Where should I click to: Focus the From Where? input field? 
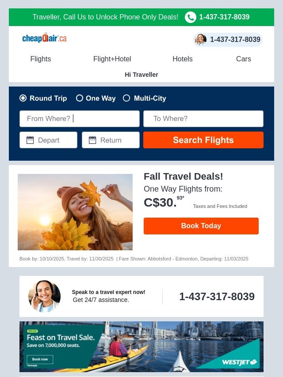pos(80,119)
